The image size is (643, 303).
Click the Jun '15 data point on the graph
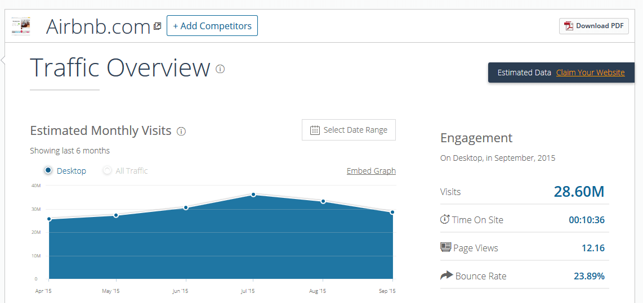[x=186, y=207]
